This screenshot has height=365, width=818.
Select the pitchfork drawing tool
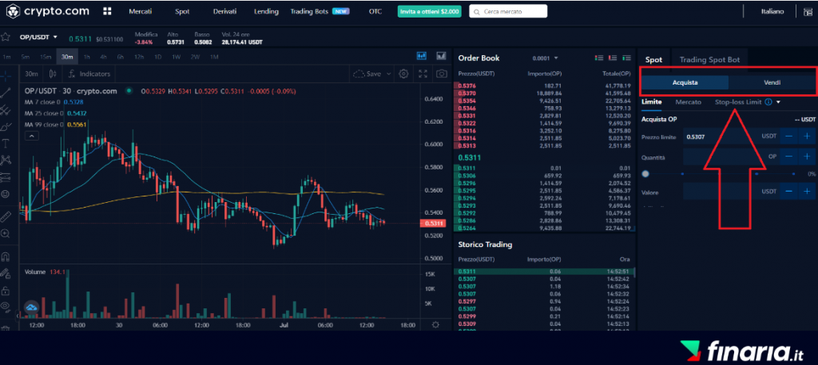tap(6, 109)
